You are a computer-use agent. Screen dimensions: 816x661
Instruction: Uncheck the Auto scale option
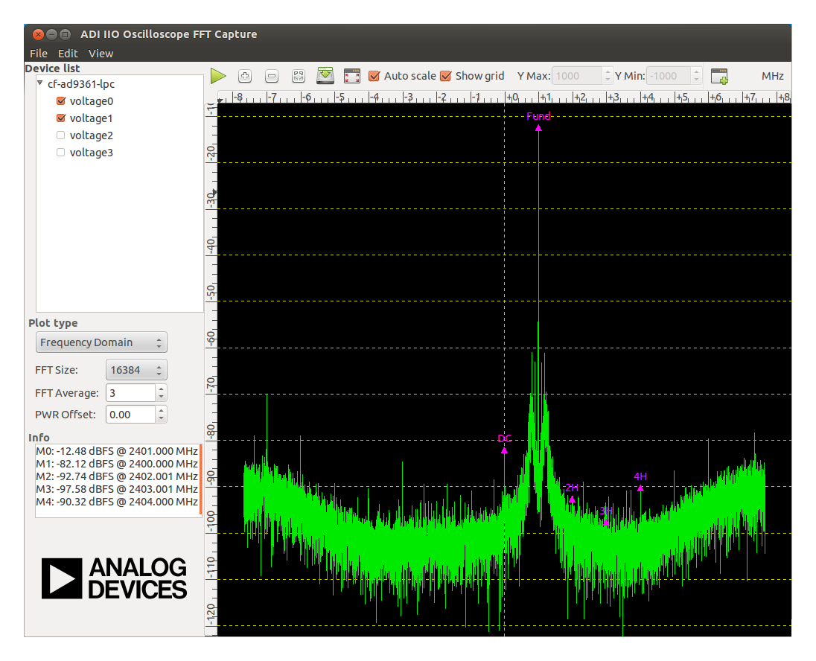click(x=374, y=75)
